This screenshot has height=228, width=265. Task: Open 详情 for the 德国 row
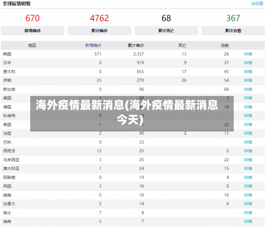tap(248, 107)
